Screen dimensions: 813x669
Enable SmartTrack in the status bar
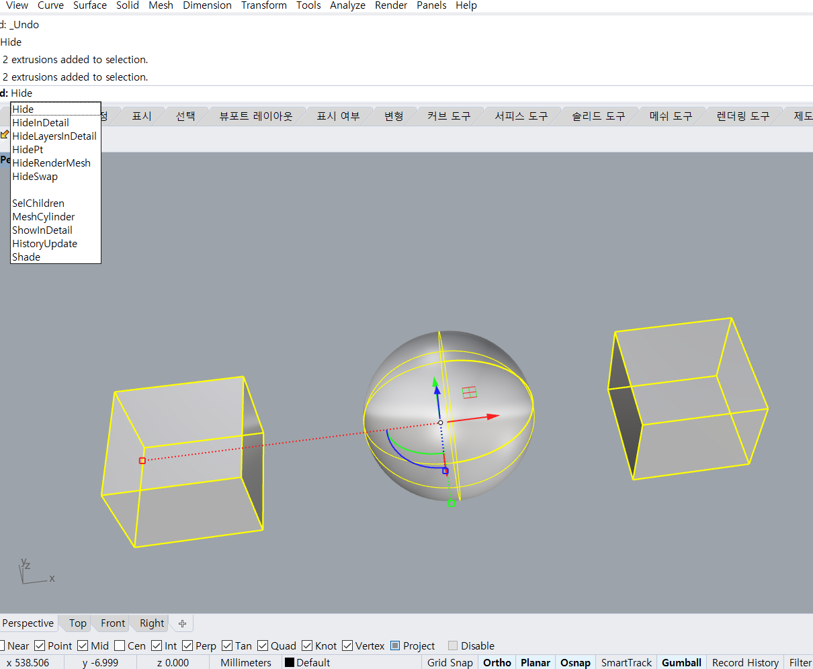pyautogui.click(x=626, y=662)
